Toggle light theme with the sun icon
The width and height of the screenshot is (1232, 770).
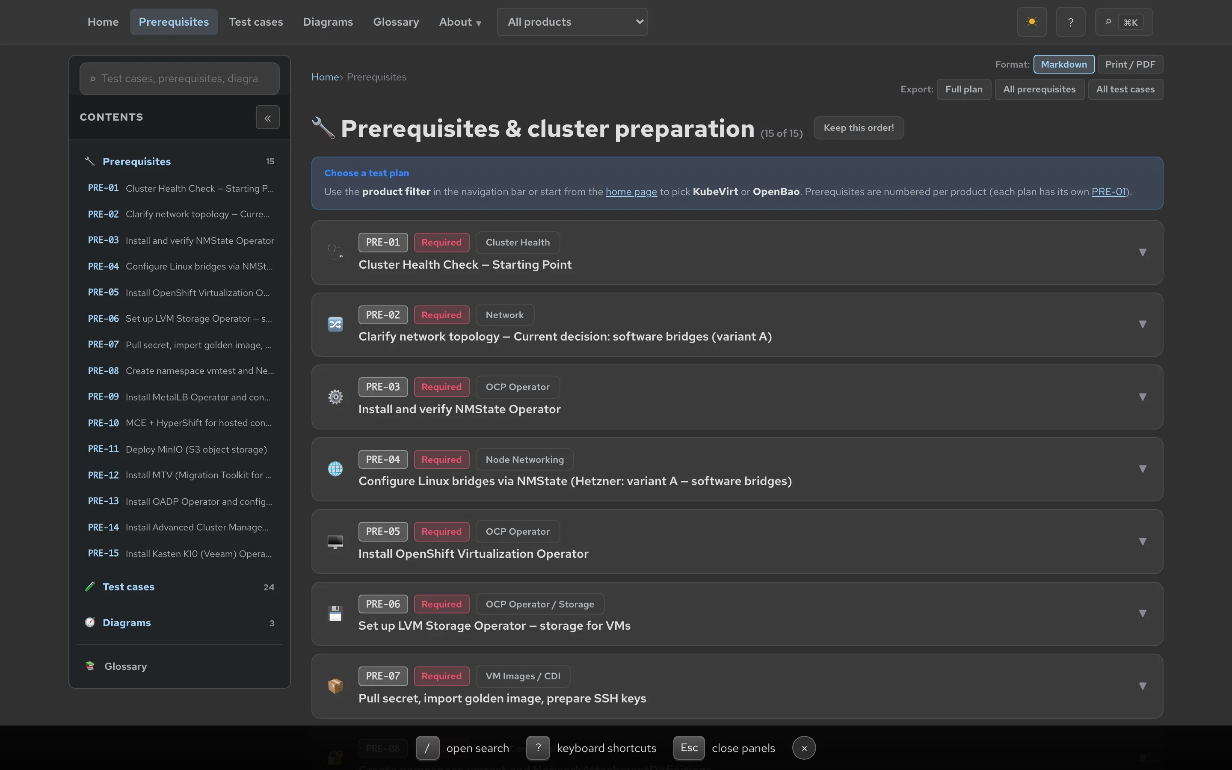point(1032,22)
